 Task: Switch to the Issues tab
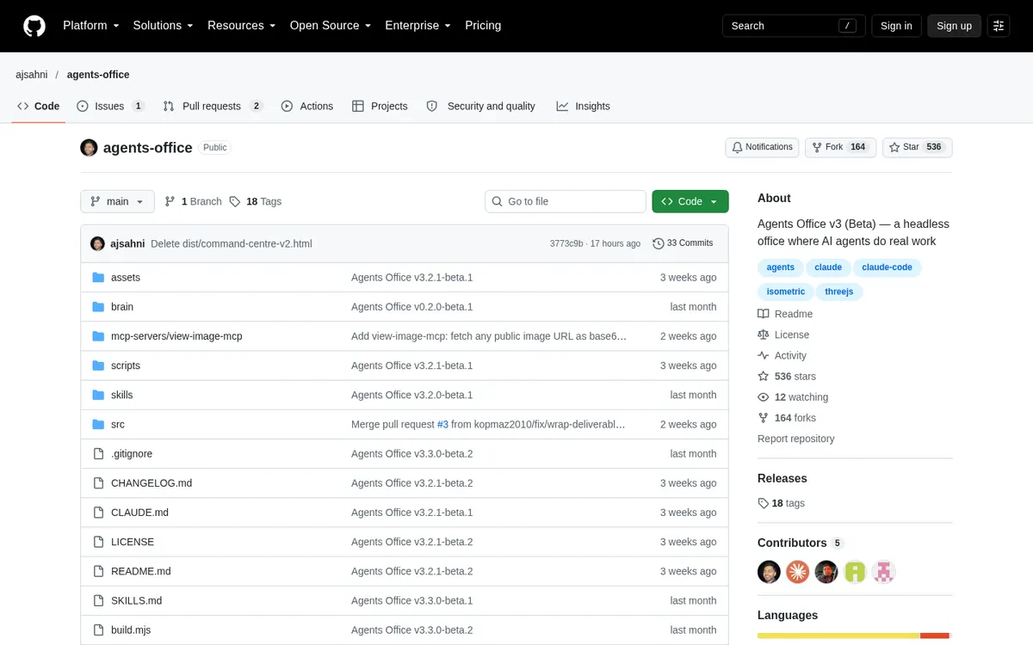(110, 106)
